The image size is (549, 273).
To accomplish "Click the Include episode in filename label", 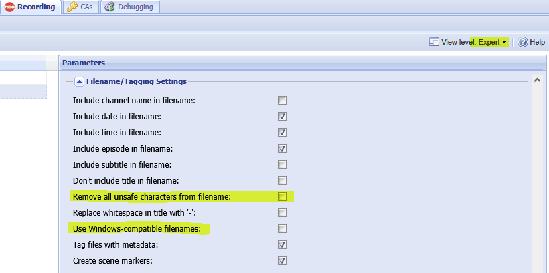I will coord(123,149).
